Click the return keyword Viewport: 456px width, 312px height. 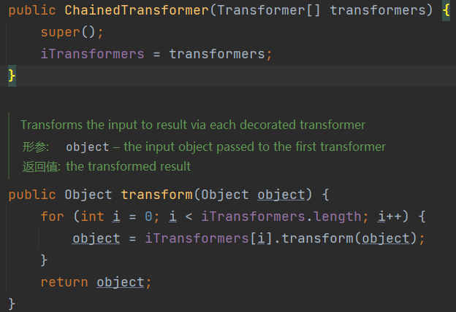[x=64, y=281]
